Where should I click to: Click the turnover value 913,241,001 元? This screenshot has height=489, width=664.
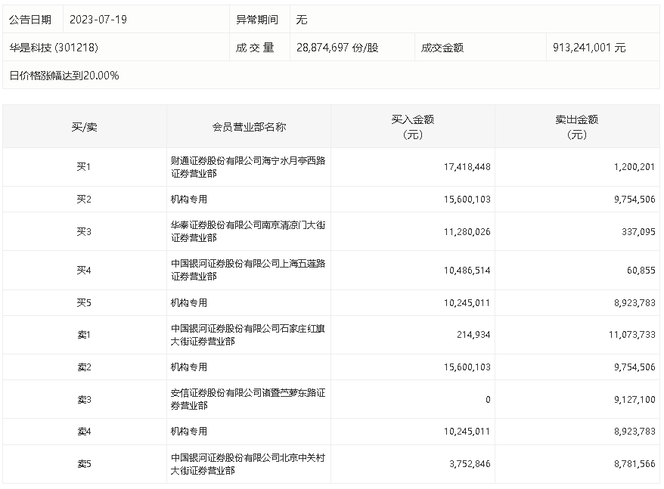tap(588, 48)
